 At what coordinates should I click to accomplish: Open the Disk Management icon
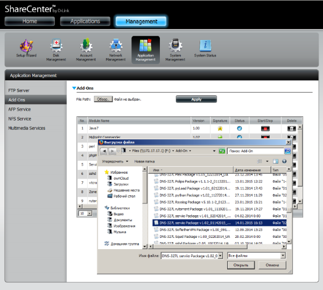56,50
